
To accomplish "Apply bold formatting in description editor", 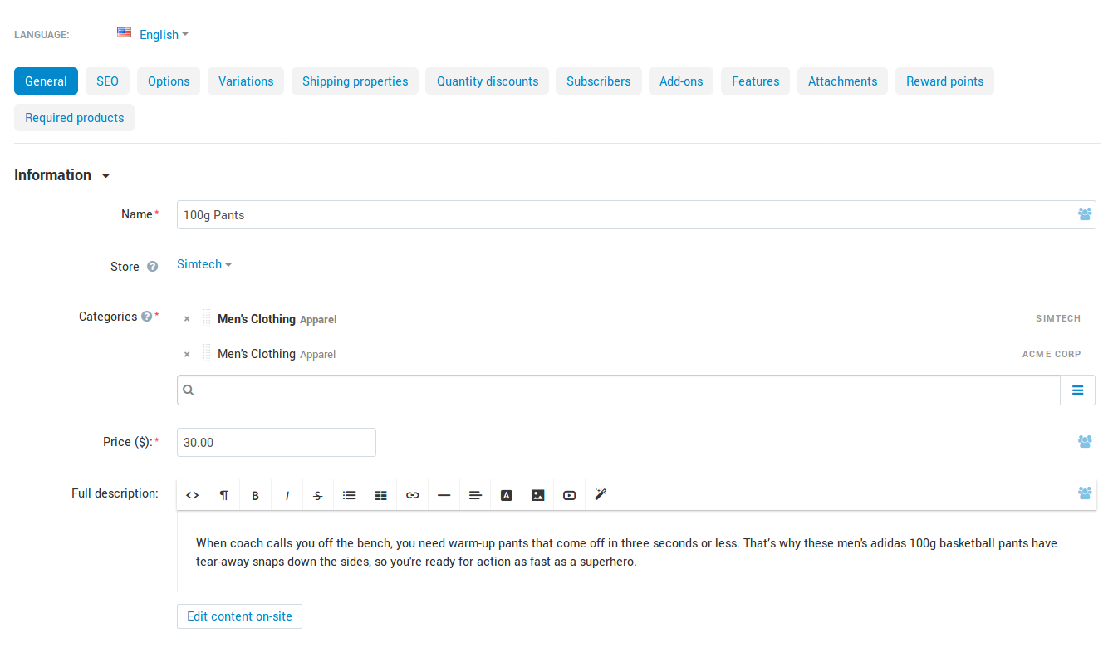I will point(256,495).
